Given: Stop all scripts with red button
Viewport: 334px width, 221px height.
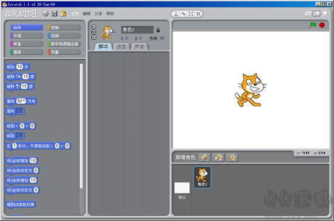Looking at the screenshot, I should click(322, 25).
